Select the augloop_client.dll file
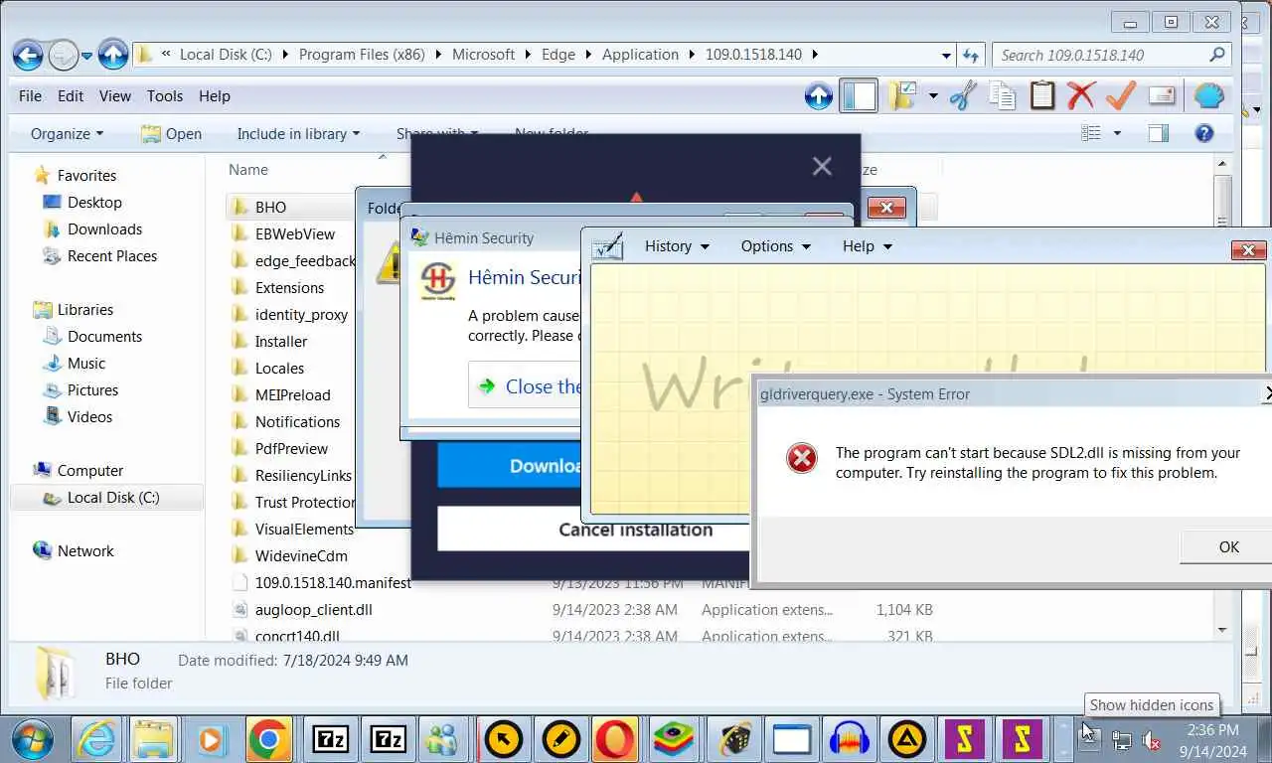Screen dimensions: 1272x763 [x=313, y=610]
